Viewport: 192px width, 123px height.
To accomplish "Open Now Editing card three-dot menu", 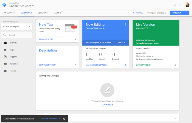I will coord(125,24).
